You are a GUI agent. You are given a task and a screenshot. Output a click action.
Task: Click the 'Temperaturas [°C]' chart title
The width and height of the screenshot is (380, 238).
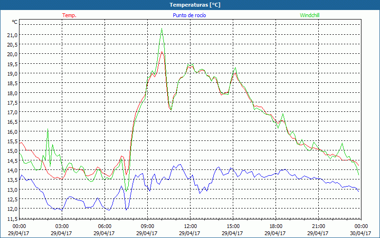coord(195,5)
